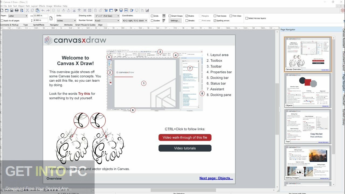Click the Unlock padlock icon
This screenshot has height=194, width=345.
pos(100,11)
